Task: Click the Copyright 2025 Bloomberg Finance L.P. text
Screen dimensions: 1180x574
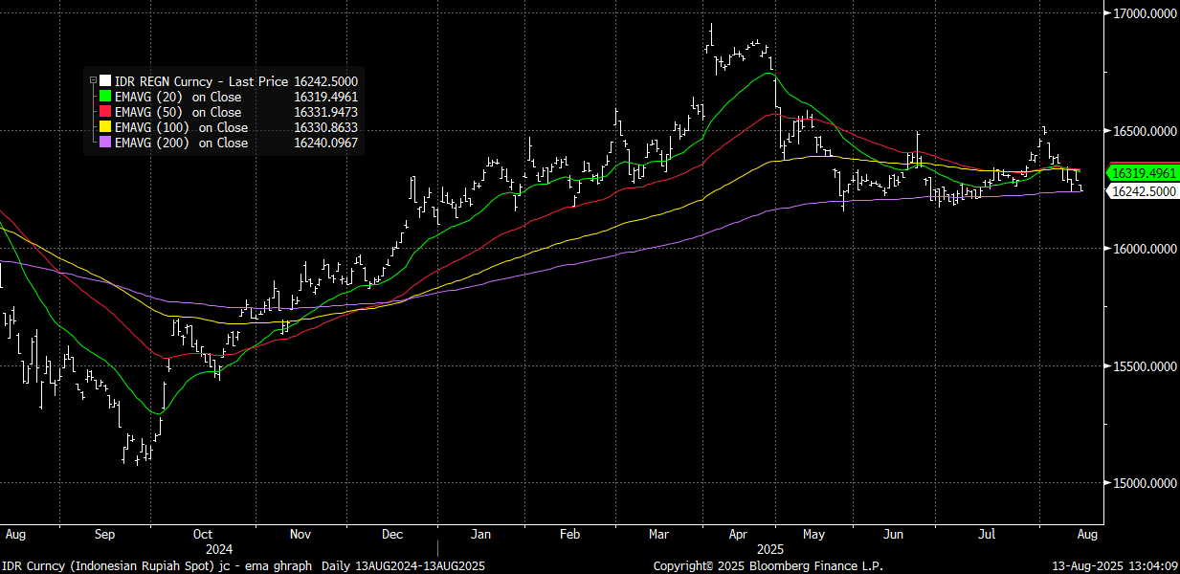Action: coord(768,566)
